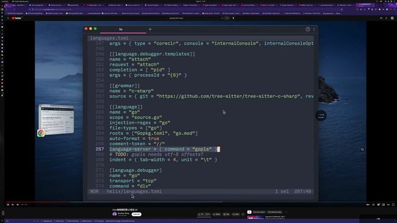Screen dimensions: 397x223
Task: Enter fullscreen on the video
Action: coord(393,204)
